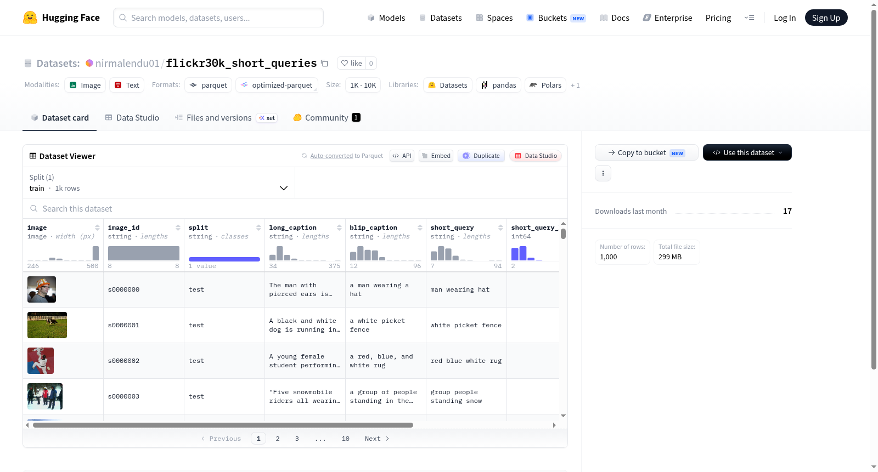Screen dimensions: 878x472
Task: Open the thumbnail for row s0000001
Action: coord(47,325)
